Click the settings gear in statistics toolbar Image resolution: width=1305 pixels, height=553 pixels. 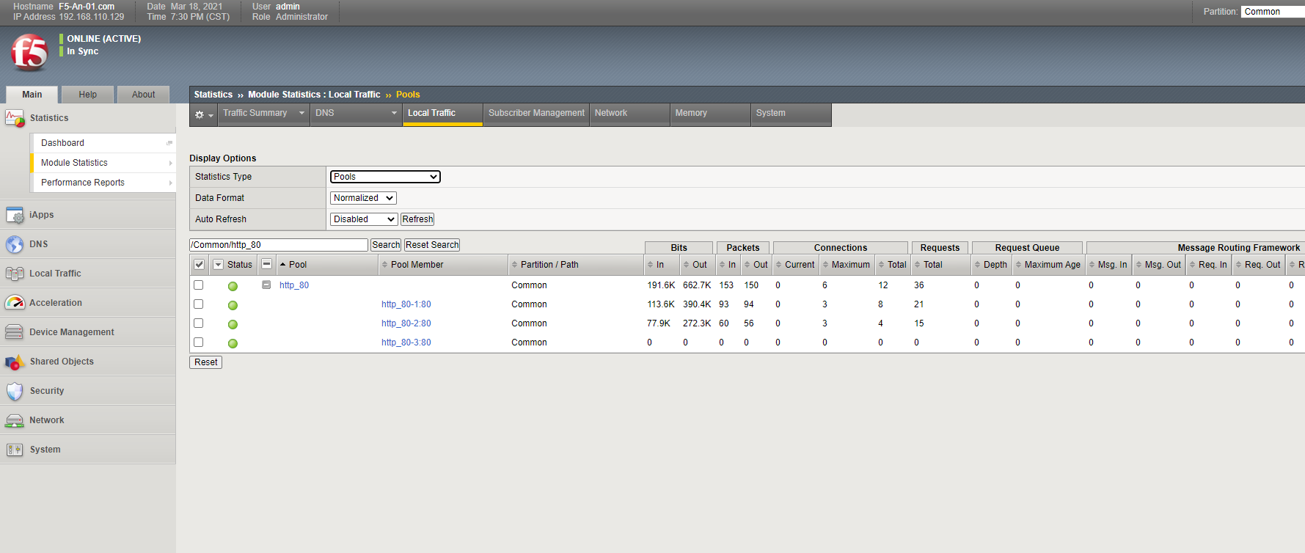pyautogui.click(x=200, y=114)
